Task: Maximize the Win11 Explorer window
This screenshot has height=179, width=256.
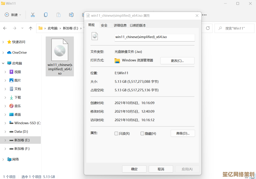Action: pos(238,3)
